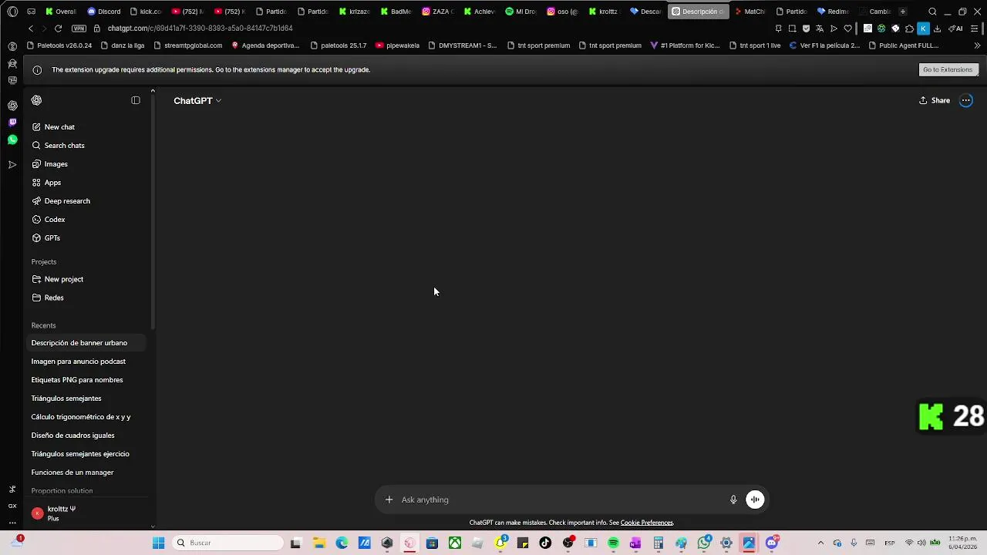Start a New chat from the sidebar

point(86,127)
